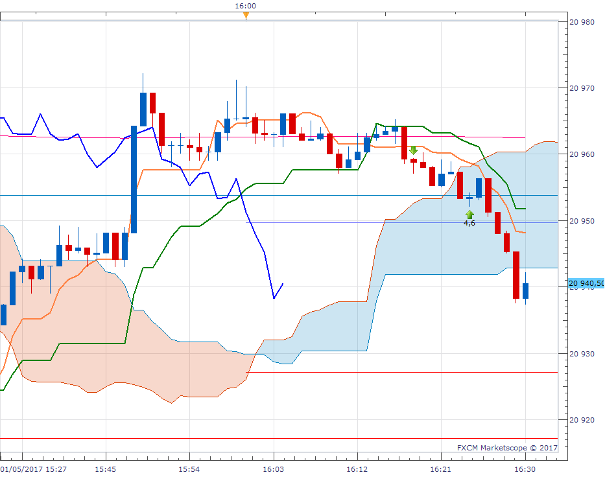Select the long red candle before 16:30

(516, 275)
